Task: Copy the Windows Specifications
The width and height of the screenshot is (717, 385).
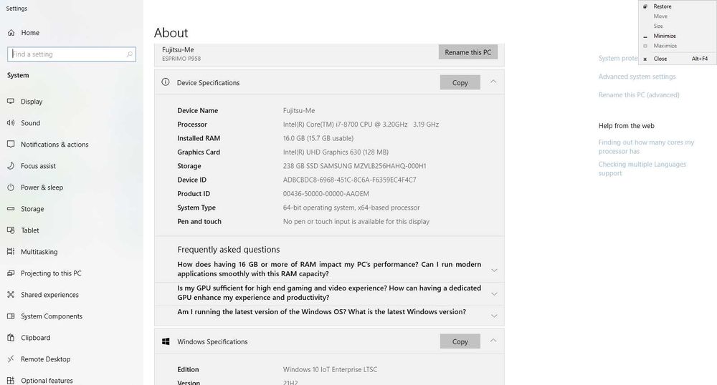Action: click(460, 341)
